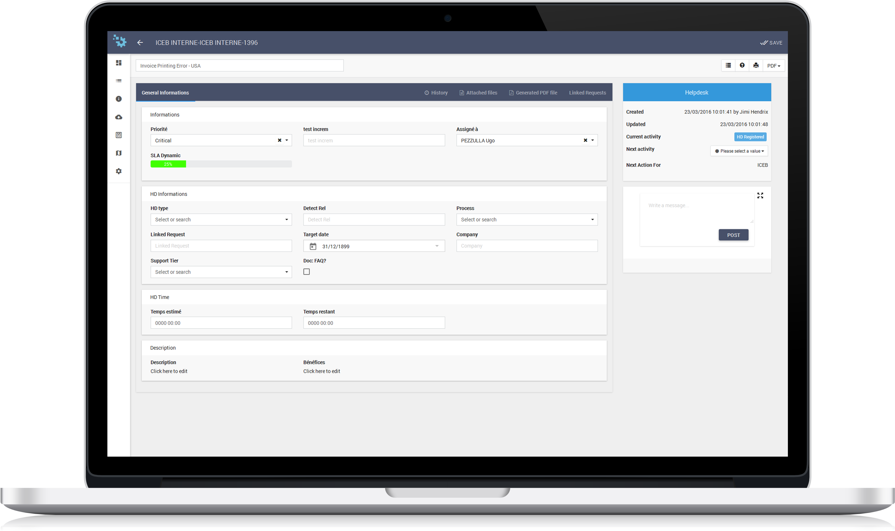
Task: Open the dashboard grid icon in sidebar
Action: [x=118, y=63]
